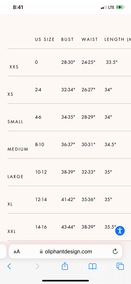Tap the time in the status bar
The width and height of the screenshot is (131, 284).
18,7
